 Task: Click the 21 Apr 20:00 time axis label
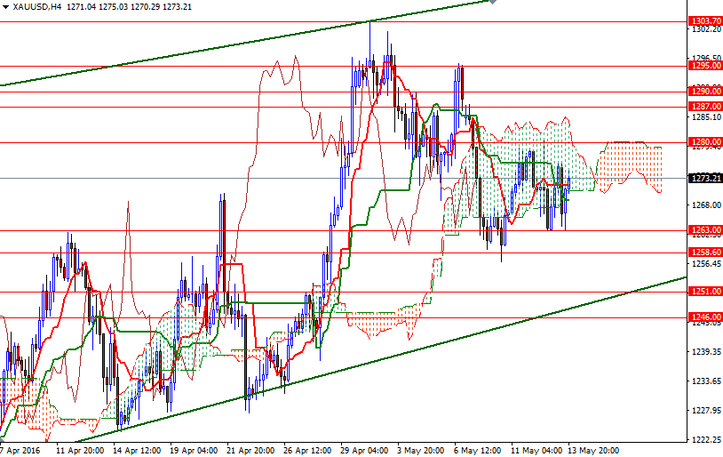250,450
